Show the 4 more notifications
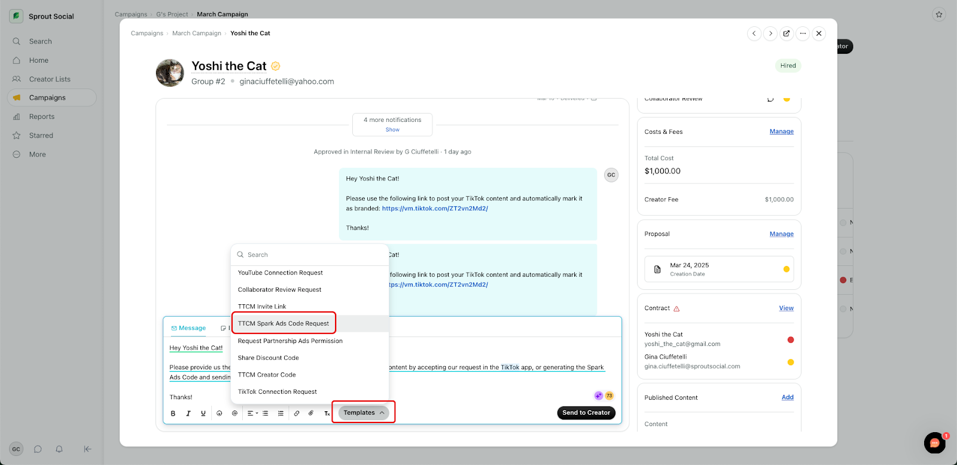 [x=392, y=130]
